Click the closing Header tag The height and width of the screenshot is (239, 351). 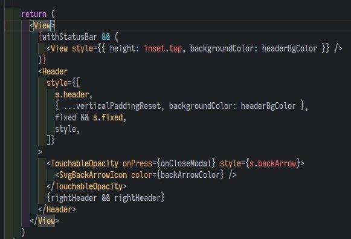pos(57,209)
